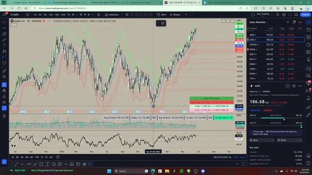Image resolution: width=312 pixels, height=175 pixels.
Task: Select the All date range button
Action: (x=51, y=157)
